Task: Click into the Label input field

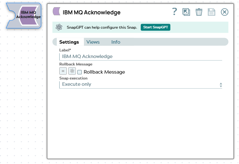Action: (140, 57)
